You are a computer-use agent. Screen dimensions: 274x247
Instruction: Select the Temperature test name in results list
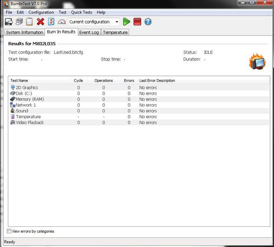point(28,117)
